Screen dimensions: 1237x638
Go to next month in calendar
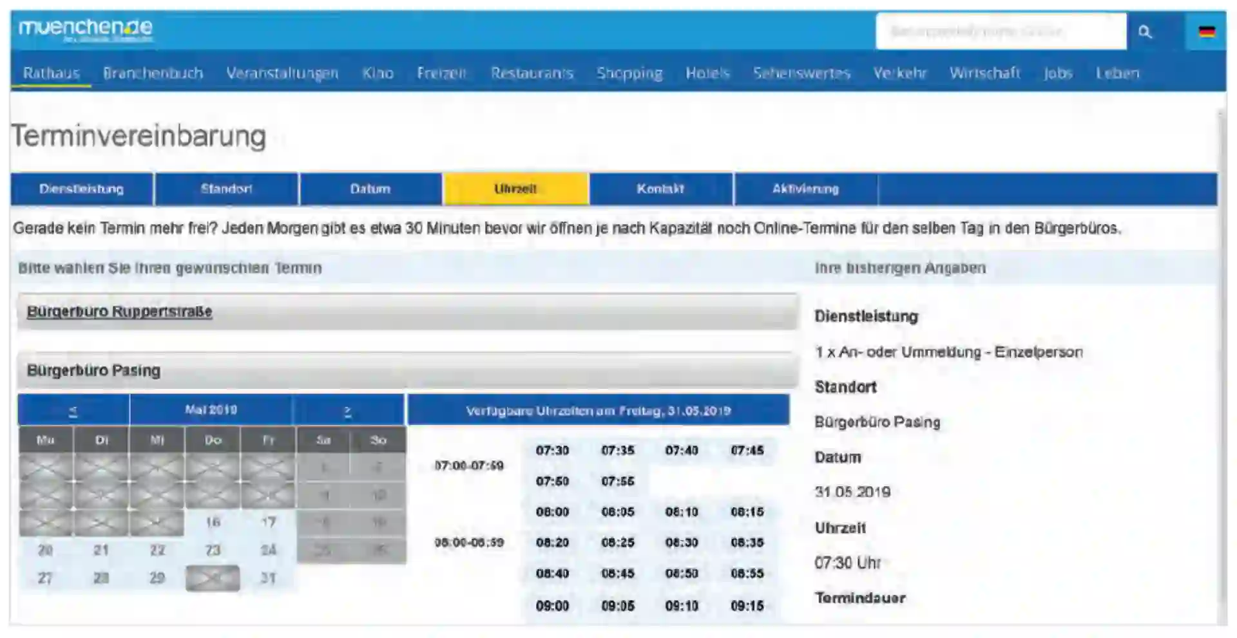(348, 411)
